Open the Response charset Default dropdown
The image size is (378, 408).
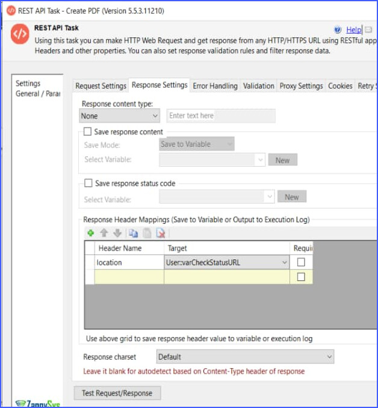click(245, 357)
